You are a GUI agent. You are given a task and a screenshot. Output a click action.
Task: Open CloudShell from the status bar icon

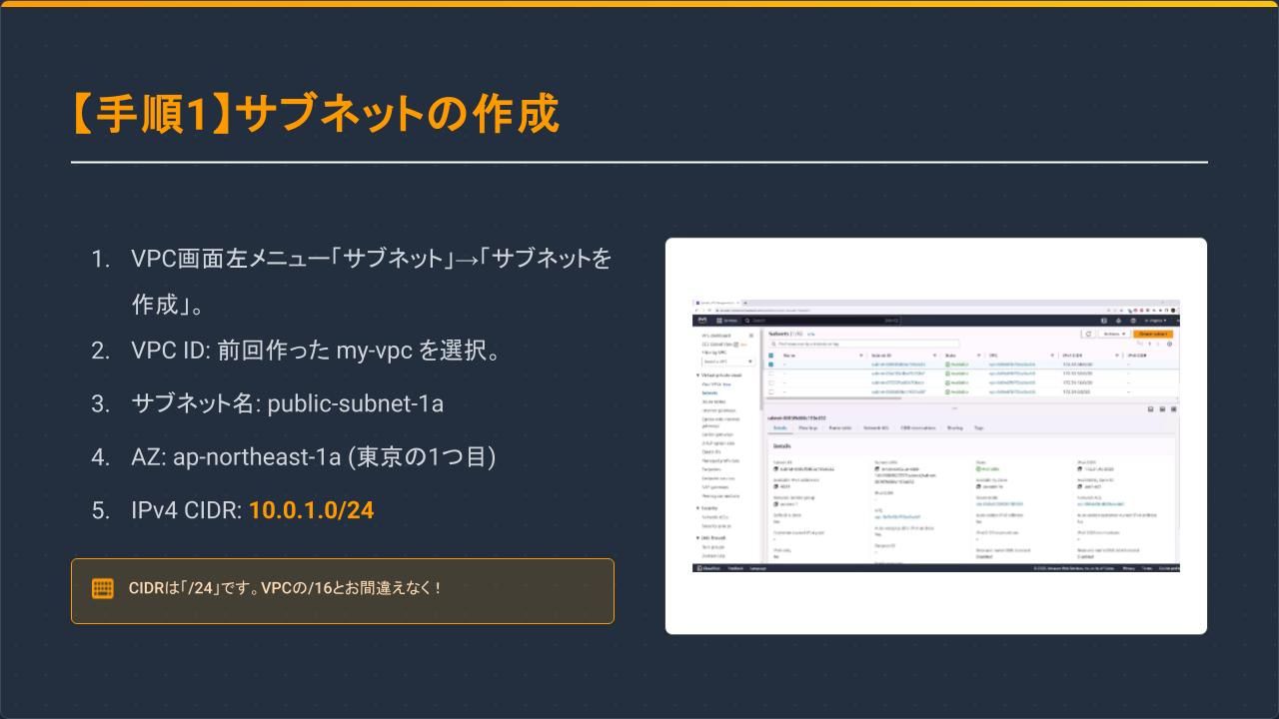pos(699,568)
